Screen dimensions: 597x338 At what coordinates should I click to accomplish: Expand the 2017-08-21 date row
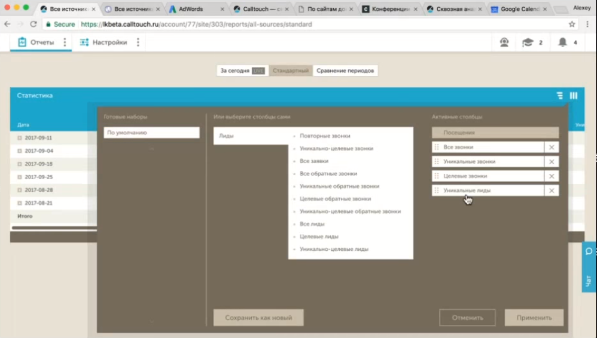coord(19,203)
